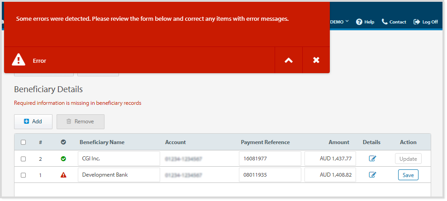Close the red error banner
The width and height of the screenshot is (447, 201).
[x=316, y=60]
